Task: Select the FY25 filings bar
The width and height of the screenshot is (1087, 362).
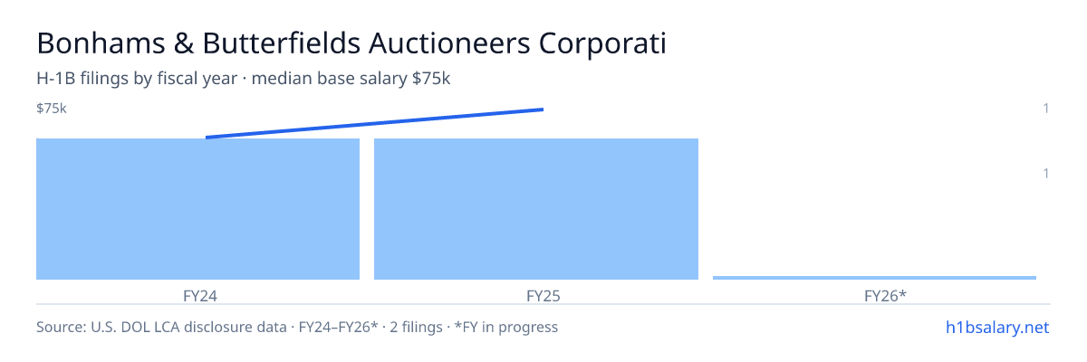Action: (536, 209)
